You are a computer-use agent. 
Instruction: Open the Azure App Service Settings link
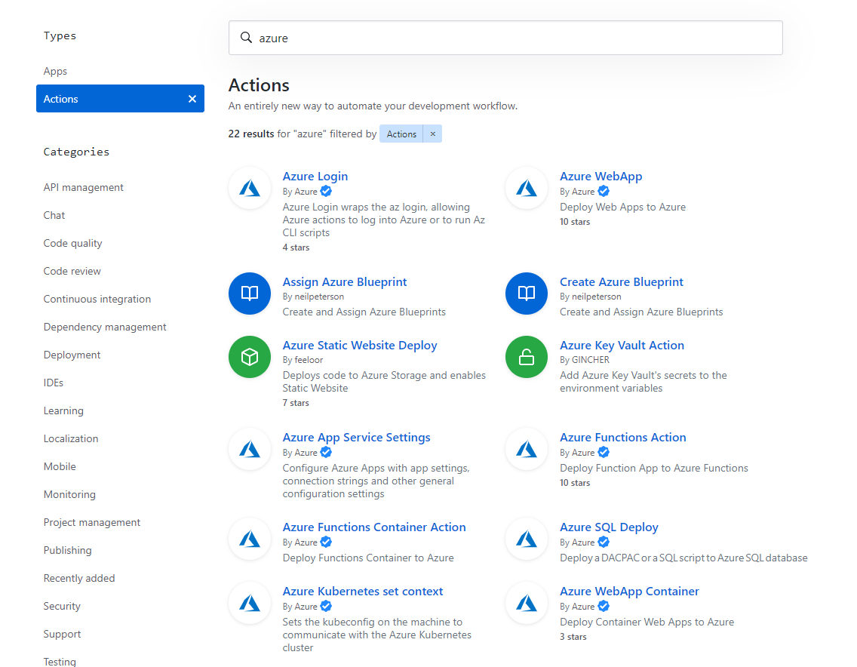356,437
